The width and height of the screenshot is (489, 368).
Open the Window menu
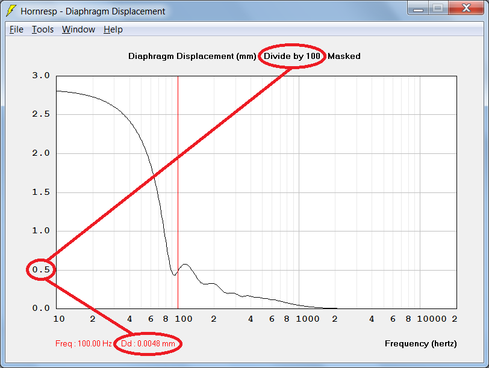click(78, 29)
